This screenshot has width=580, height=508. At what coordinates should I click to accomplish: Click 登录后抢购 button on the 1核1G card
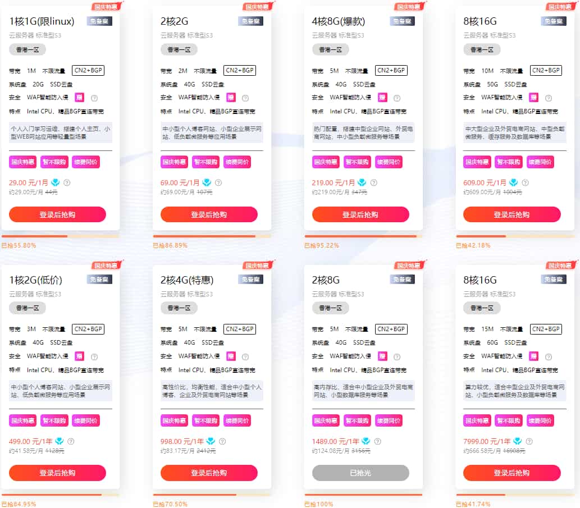click(x=57, y=214)
